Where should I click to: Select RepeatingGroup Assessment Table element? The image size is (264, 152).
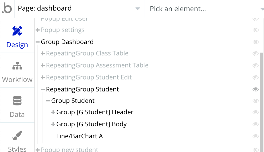click(97, 65)
